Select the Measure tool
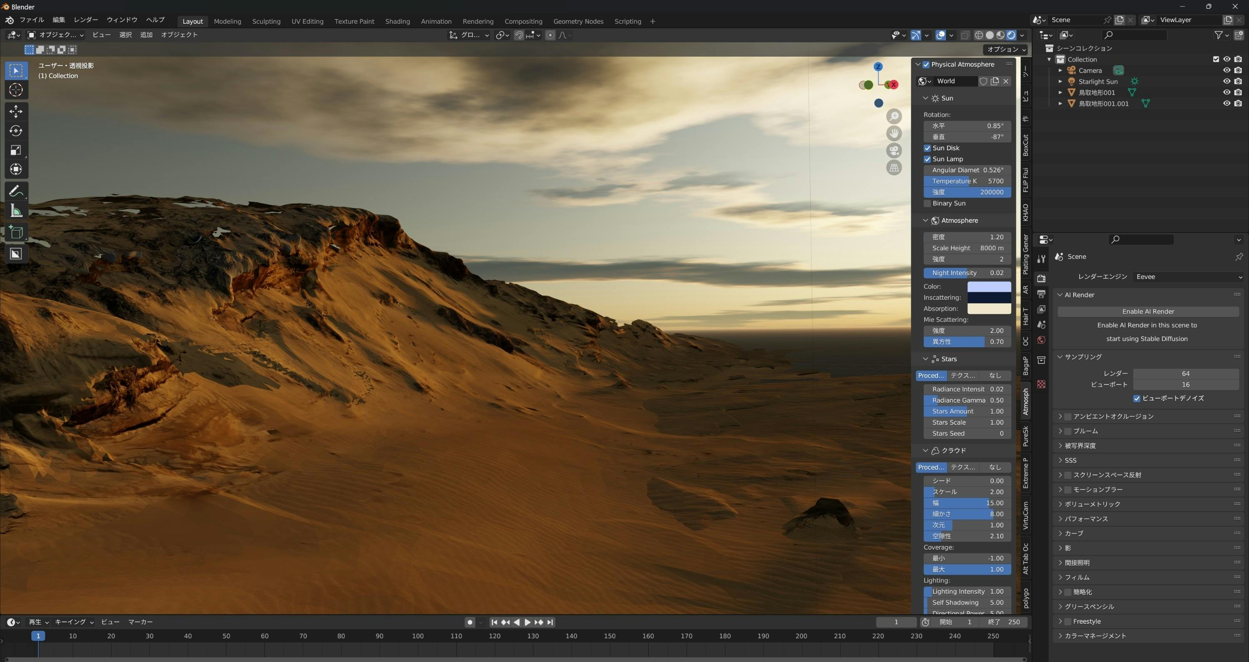 click(15, 211)
